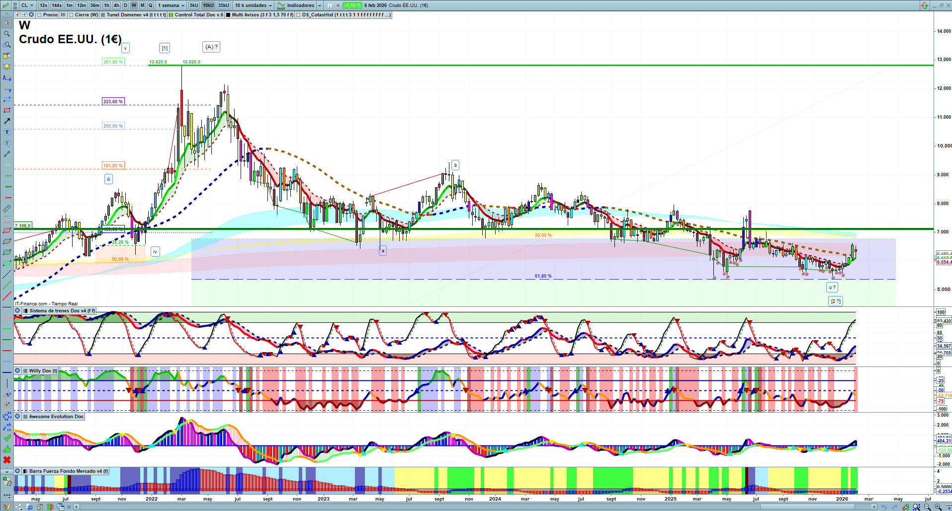The width and height of the screenshot is (952, 511).
Task: Toggle the Cierre (W) checkbox
Action: point(71,15)
